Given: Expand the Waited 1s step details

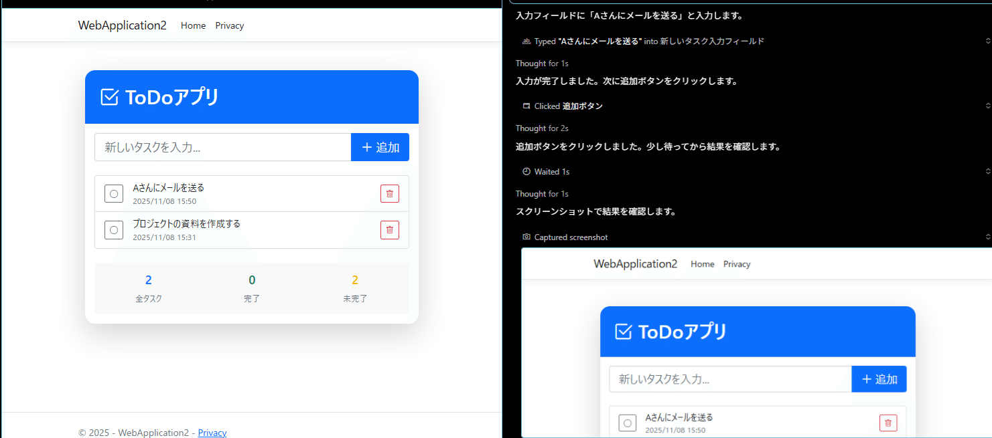Looking at the screenshot, I should [987, 172].
